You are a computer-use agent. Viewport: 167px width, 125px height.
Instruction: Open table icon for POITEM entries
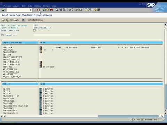[x=41, y=91]
